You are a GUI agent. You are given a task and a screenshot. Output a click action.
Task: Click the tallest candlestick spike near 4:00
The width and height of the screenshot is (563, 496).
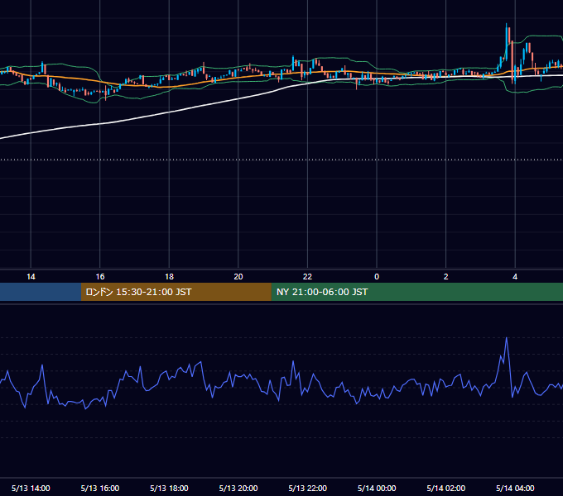506,41
